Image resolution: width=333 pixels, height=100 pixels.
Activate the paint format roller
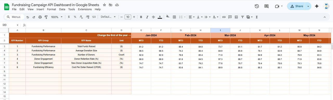pos(46,17)
